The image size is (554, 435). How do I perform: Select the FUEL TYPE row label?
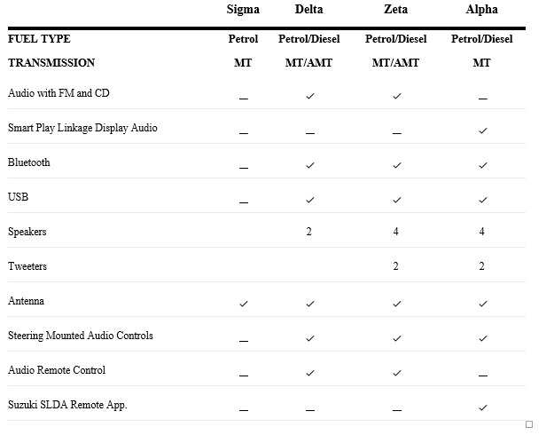pyautogui.click(x=39, y=39)
